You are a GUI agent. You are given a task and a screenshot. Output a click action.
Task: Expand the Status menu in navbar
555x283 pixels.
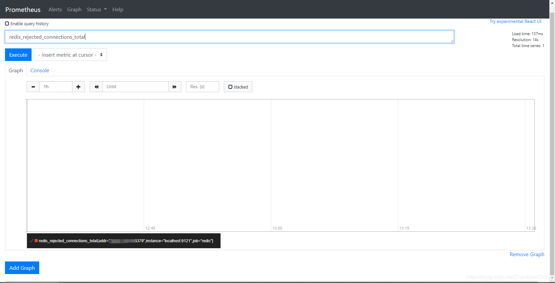coord(97,10)
